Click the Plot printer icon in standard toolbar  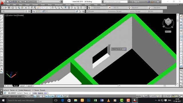click(13, 8)
